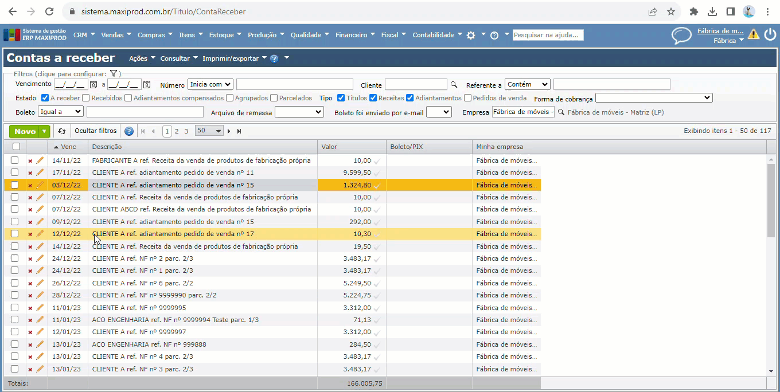Click the refresh list icon beside Novo
The height and width of the screenshot is (392, 780).
point(62,131)
